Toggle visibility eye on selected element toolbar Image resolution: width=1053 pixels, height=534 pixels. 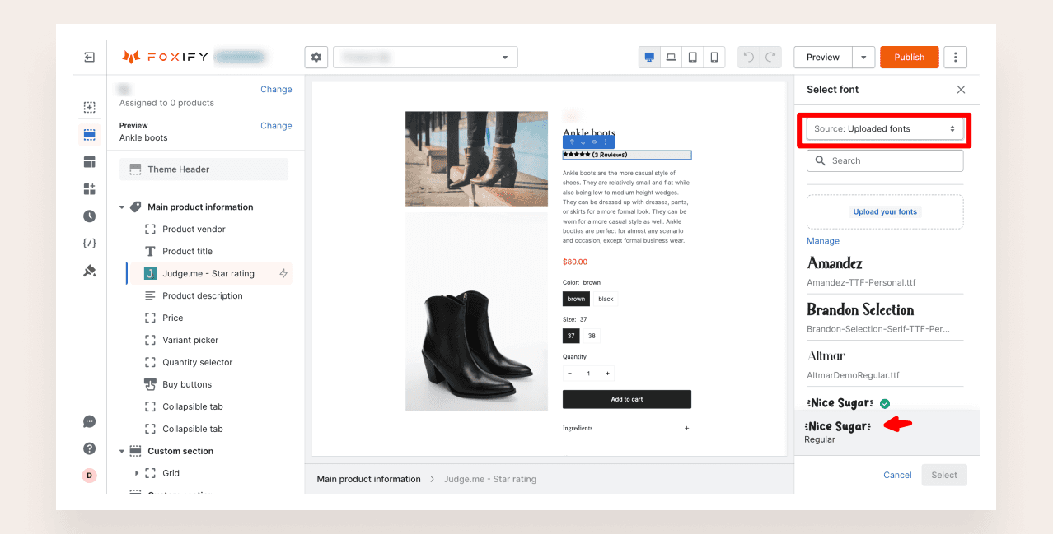coord(594,142)
